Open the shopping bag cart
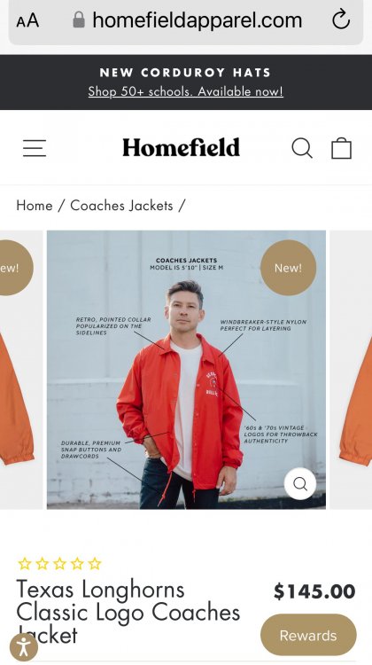The width and height of the screenshot is (372, 665). [341, 148]
